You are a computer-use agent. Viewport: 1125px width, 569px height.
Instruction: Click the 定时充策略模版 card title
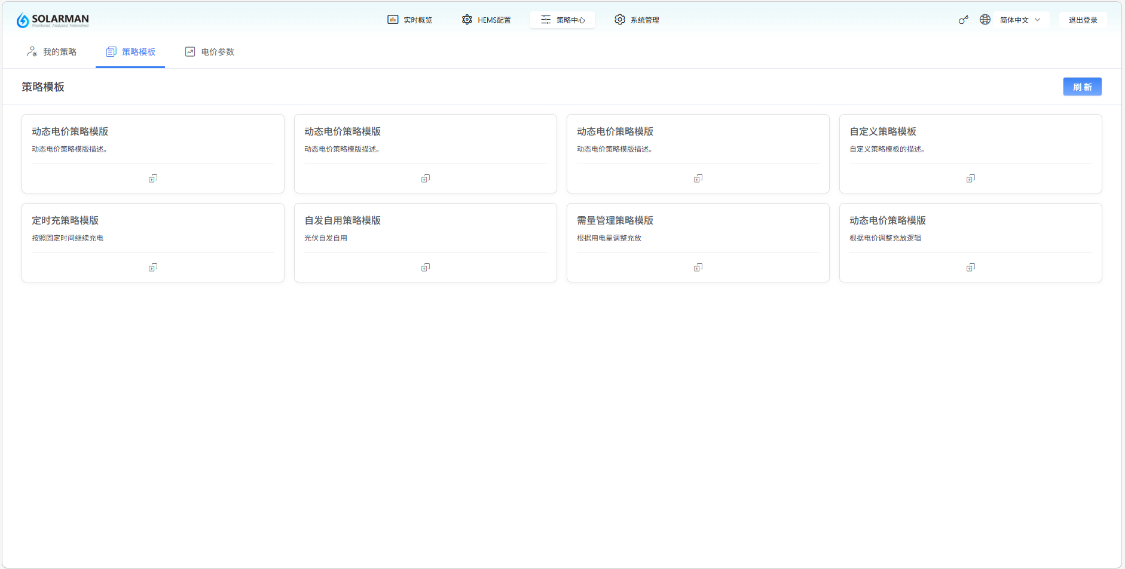[65, 220]
